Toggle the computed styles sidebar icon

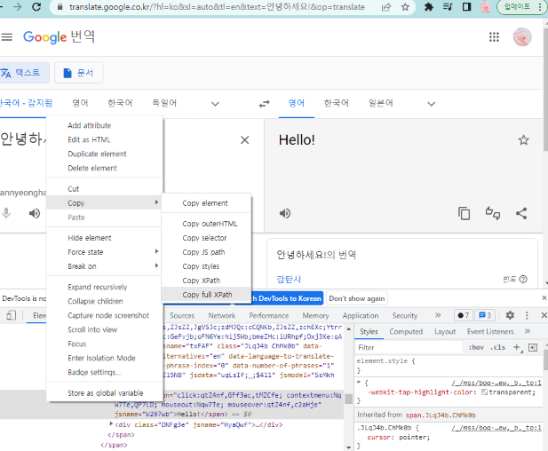[533, 347]
